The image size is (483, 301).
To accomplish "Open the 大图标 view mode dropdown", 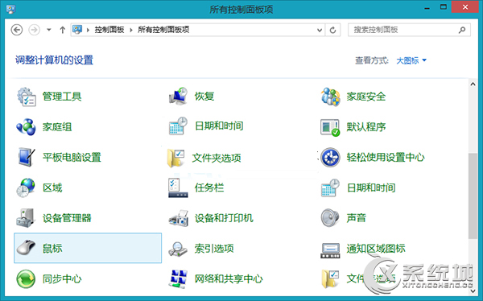I will click(411, 60).
